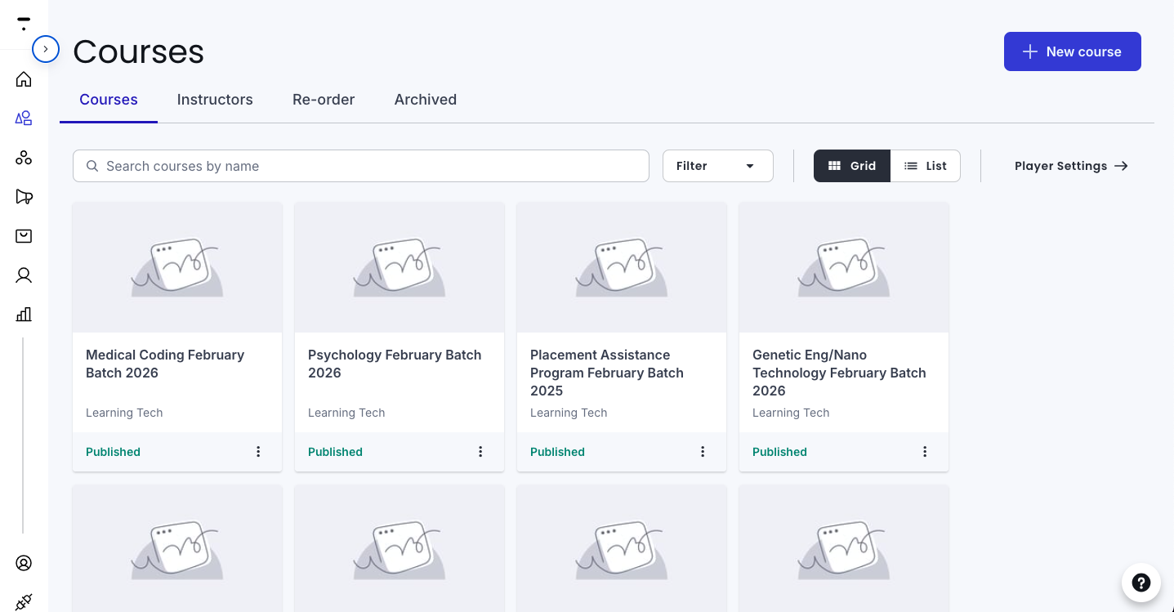The image size is (1174, 612).
Task: Click the Marketing megaphone icon in the sidebar
Action: click(x=24, y=196)
